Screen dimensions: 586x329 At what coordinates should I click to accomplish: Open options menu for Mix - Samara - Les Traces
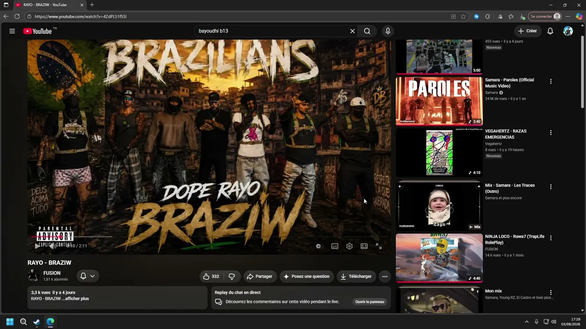pos(551,187)
